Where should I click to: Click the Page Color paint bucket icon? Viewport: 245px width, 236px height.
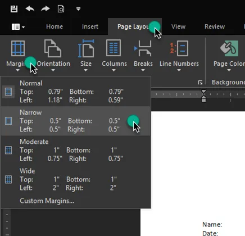229,48
